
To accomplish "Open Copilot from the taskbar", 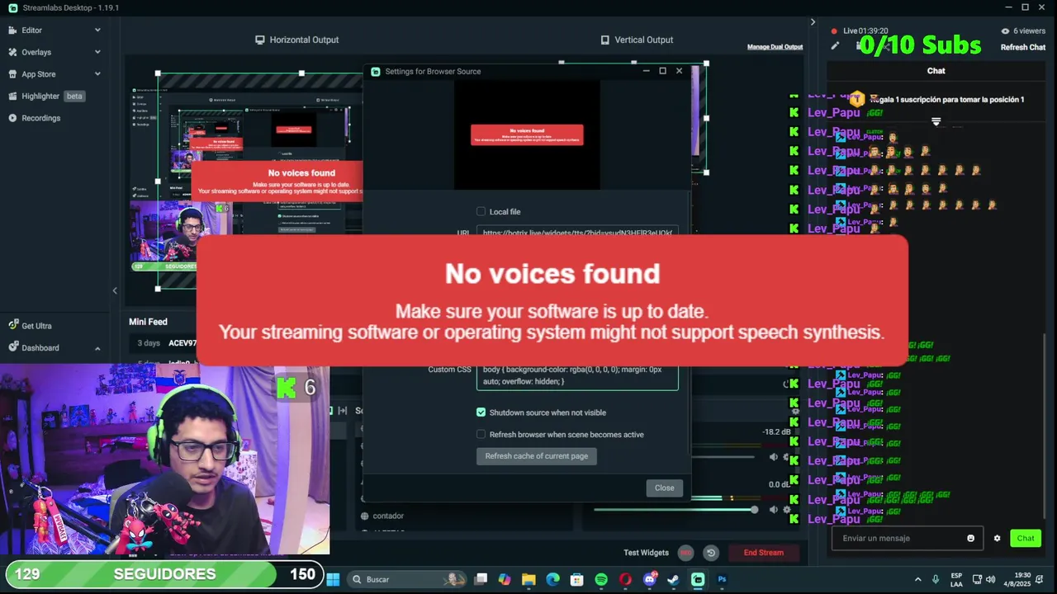I will click(x=505, y=579).
